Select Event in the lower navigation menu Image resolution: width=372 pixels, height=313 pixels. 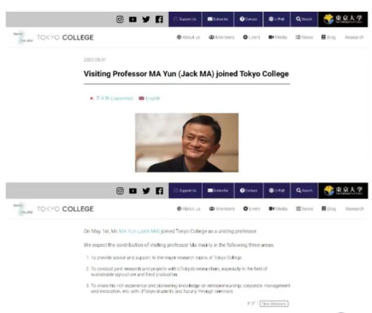click(251, 209)
